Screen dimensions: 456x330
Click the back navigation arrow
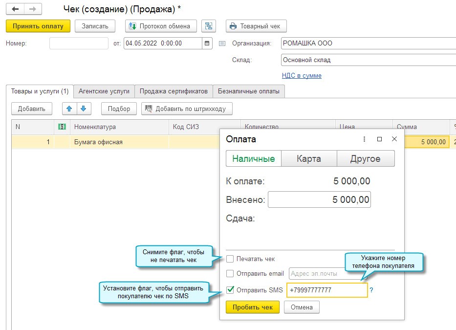pos(15,9)
